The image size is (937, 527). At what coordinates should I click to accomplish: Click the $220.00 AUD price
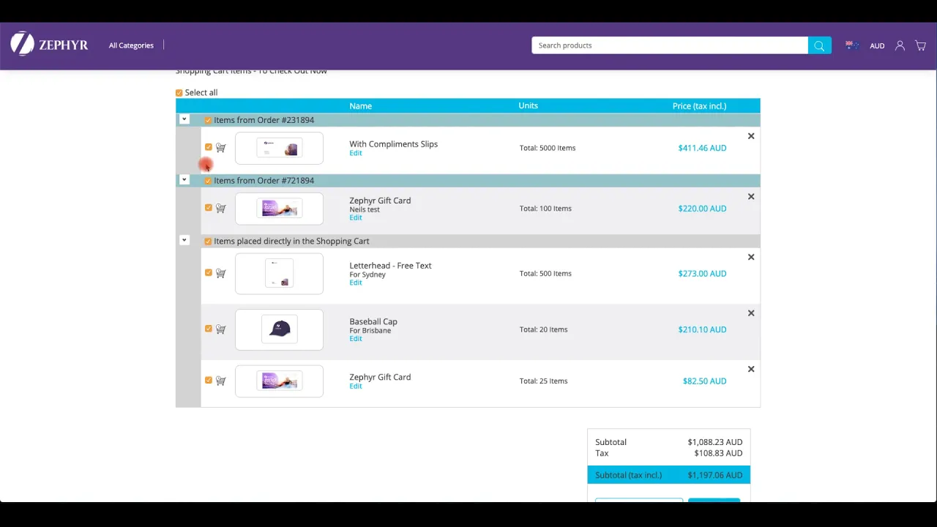point(702,209)
